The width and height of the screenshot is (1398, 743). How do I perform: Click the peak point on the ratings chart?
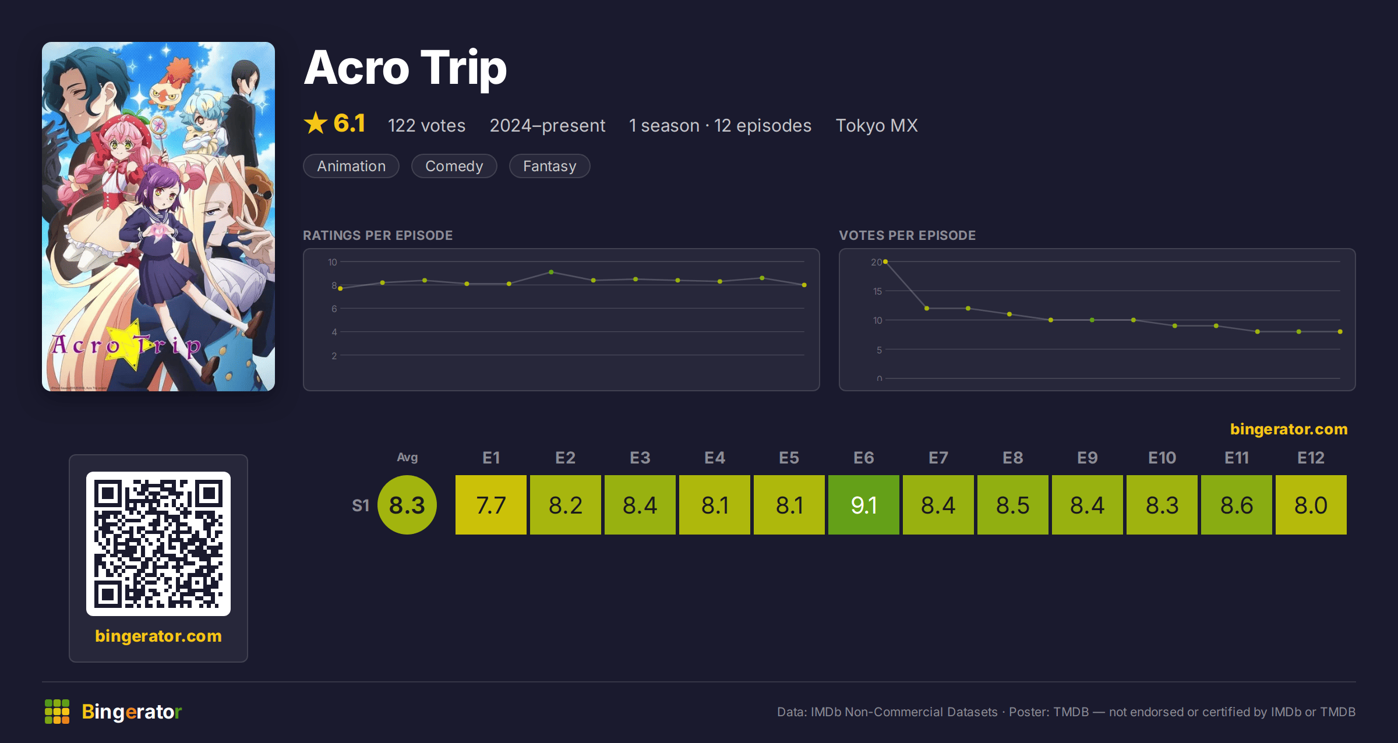pyautogui.click(x=551, y=273)
